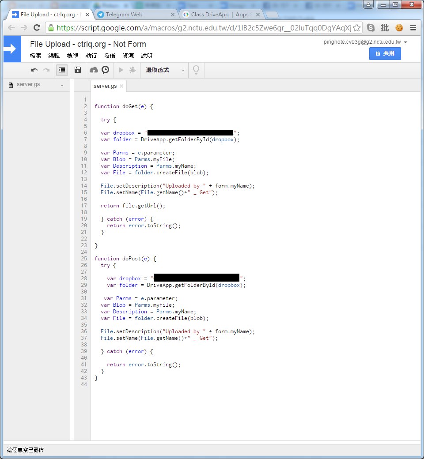424x459 pixels.
Task: Open the 資源 menu
Action: pos(128,56)
